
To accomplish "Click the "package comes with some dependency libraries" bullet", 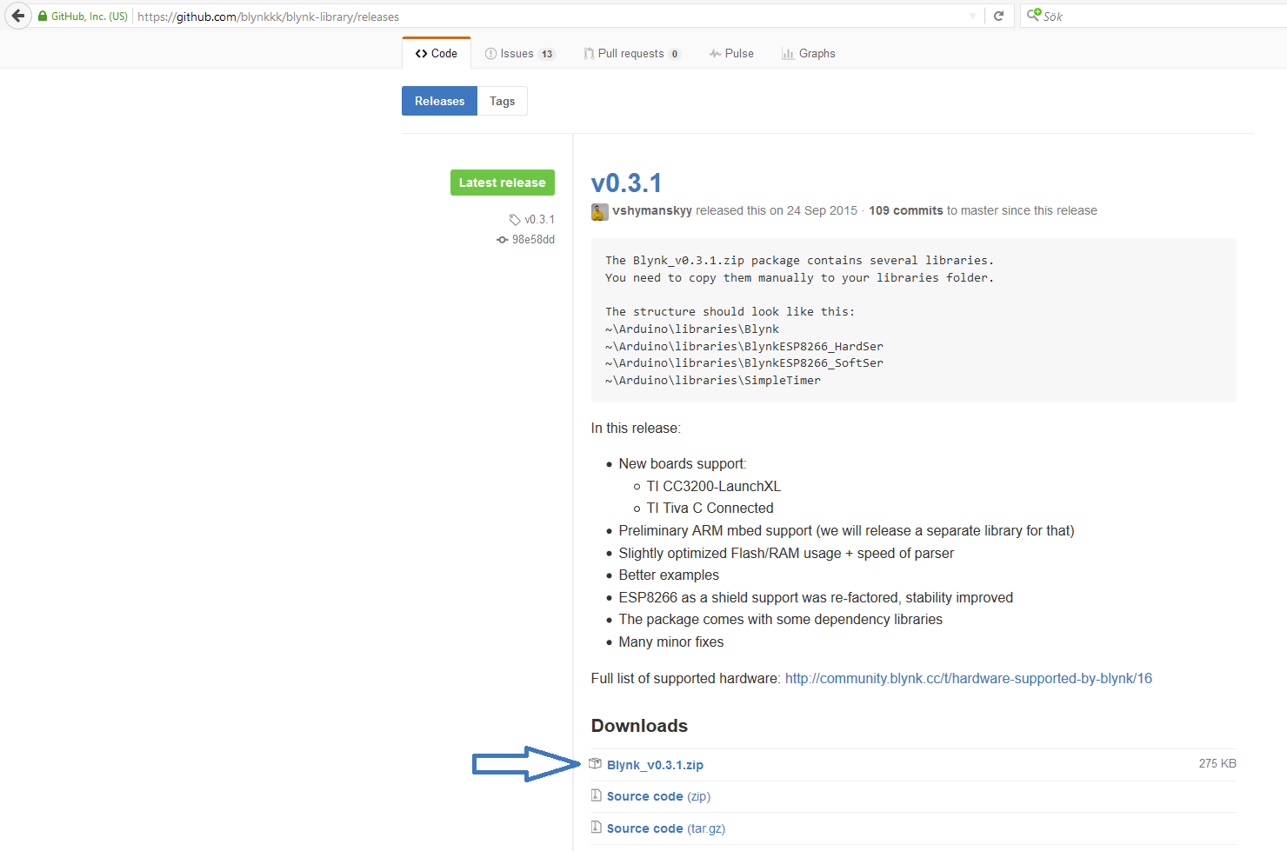I will [780, 619].
